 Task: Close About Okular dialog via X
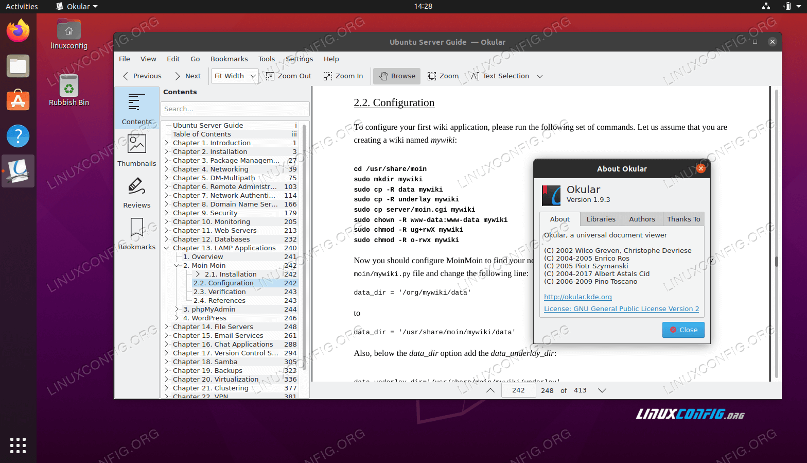[x=700, y=168]
